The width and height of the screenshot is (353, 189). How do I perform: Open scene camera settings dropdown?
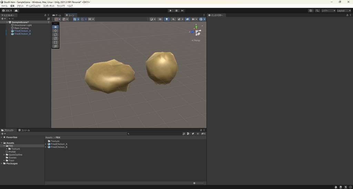click(195, 19)
